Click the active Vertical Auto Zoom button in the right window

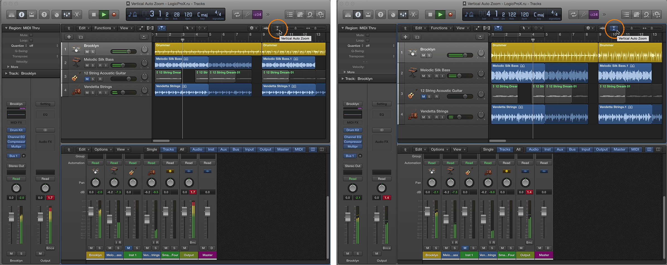tap(614, 28)
